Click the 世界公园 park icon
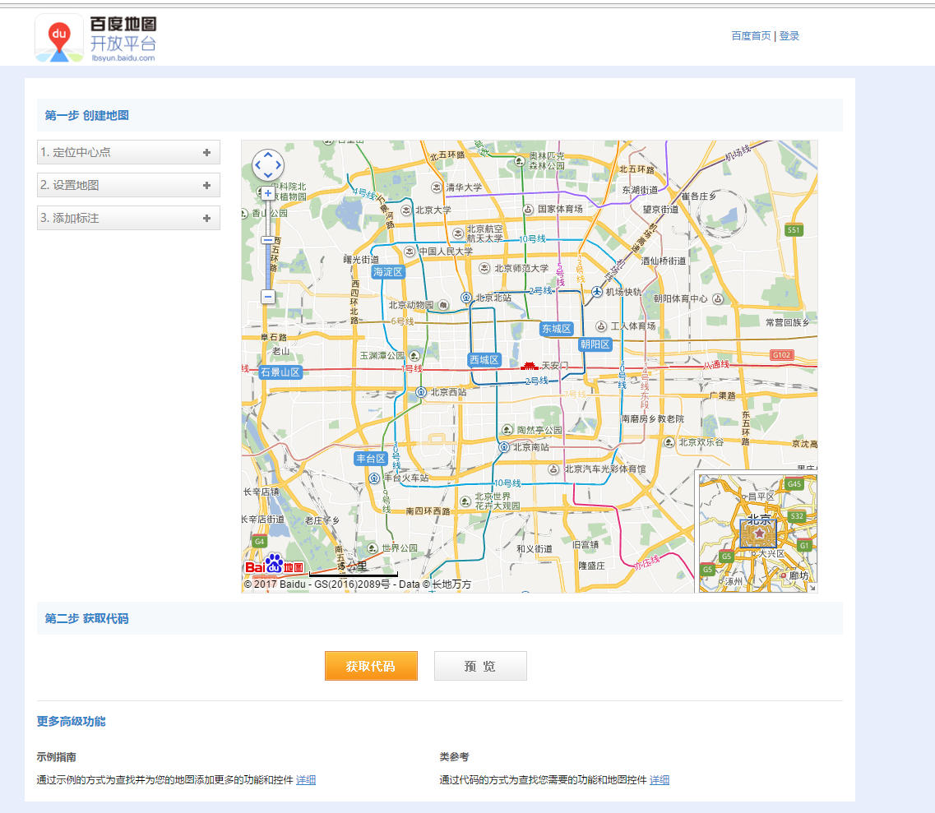This screenshot has height=813, width=935. click(x=372, y=547)
